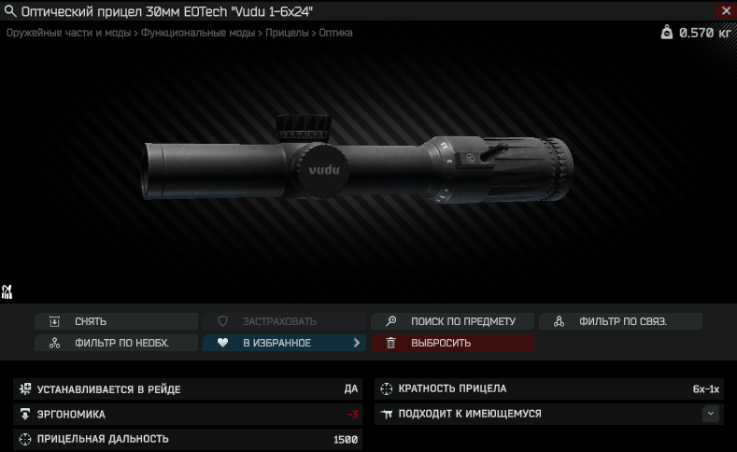Click the weight bag icon
The height and width of the screenshot is (452, 737).
click(x=667, y=33)
